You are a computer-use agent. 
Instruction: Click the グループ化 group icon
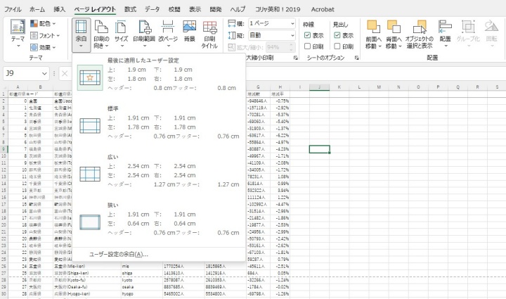[x=468, y=27]
